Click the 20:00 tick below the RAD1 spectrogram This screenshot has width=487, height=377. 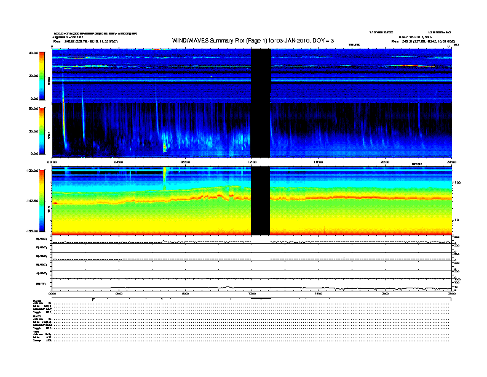click(x=385, y=162)
